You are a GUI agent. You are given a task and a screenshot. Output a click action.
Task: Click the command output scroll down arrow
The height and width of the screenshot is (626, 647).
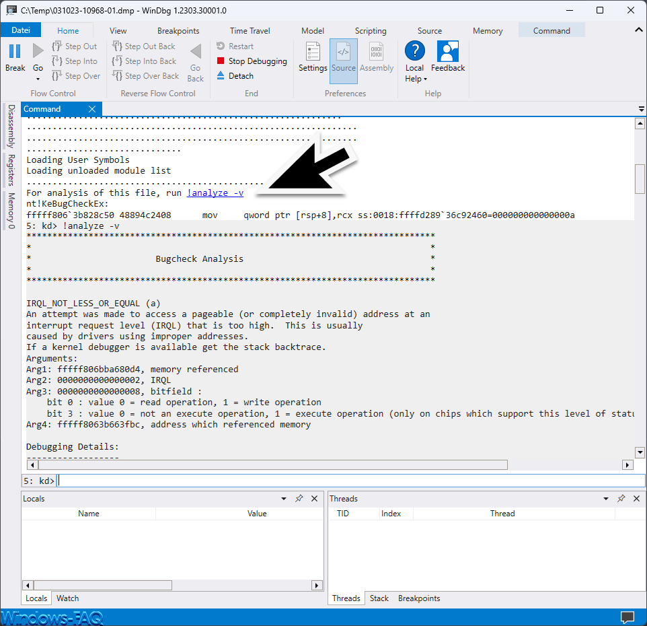coord(640,452)
